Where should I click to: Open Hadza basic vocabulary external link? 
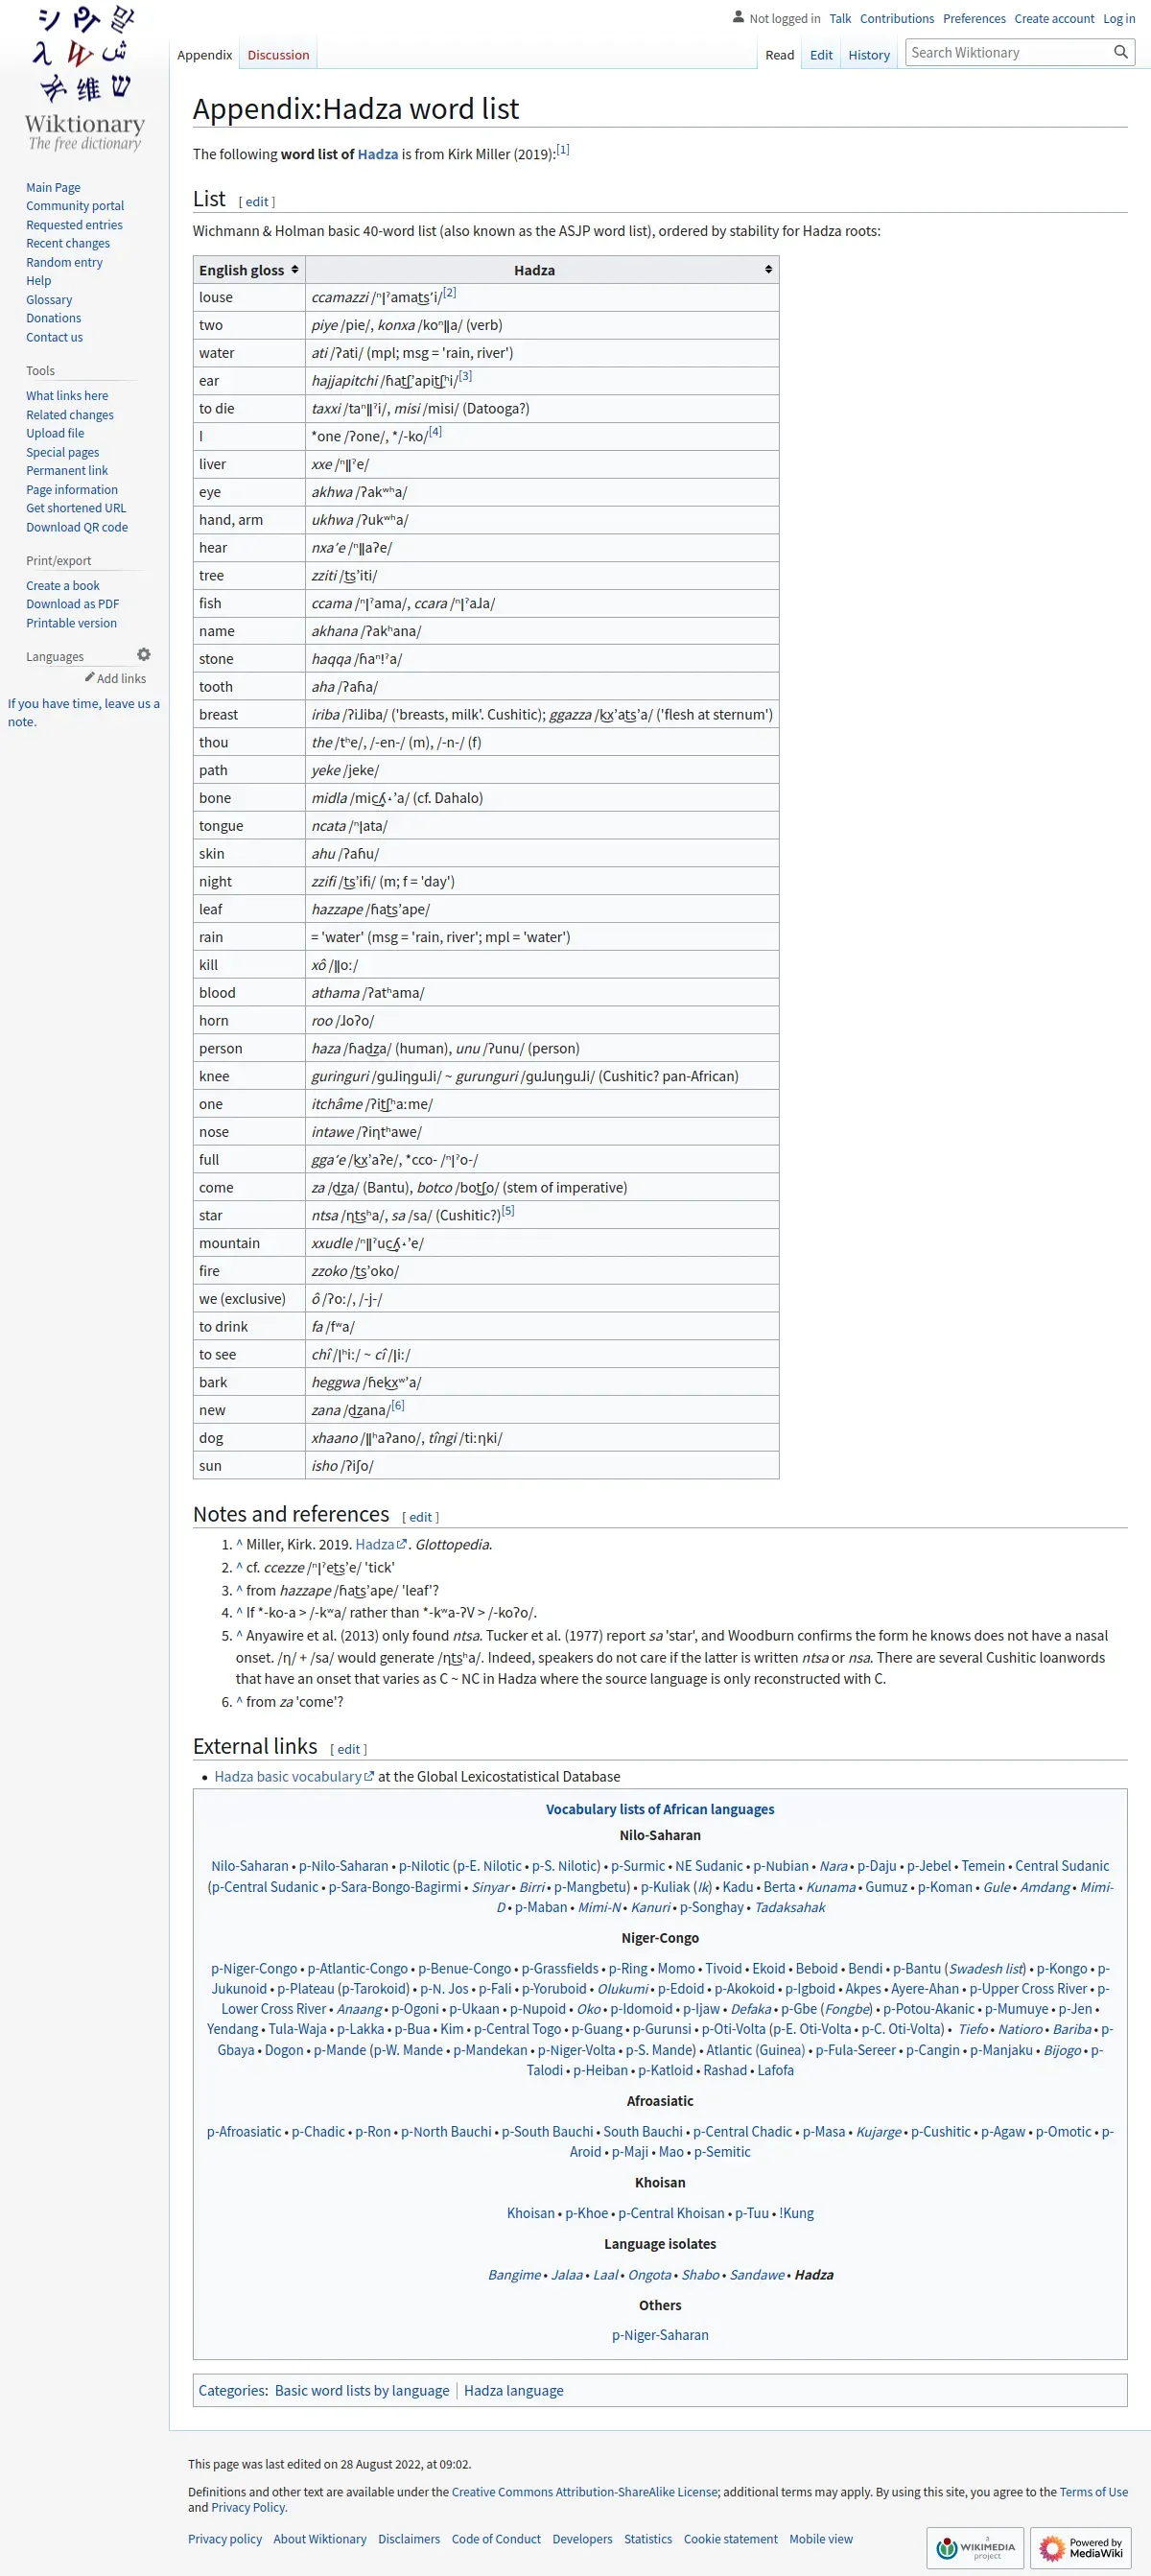[x=294, y=1777]
